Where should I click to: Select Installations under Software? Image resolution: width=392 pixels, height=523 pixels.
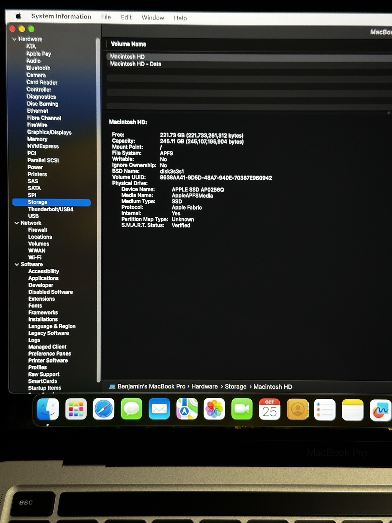tap(43, 319)
